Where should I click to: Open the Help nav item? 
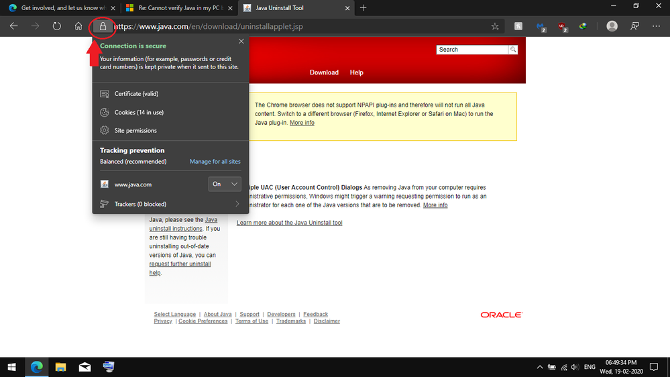(x=356, y=72)
